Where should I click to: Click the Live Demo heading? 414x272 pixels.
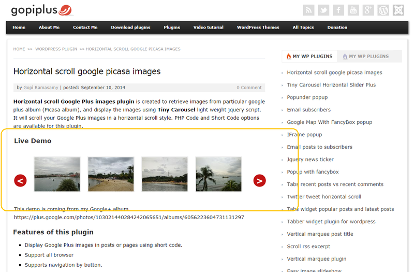(x=33, y=140)
